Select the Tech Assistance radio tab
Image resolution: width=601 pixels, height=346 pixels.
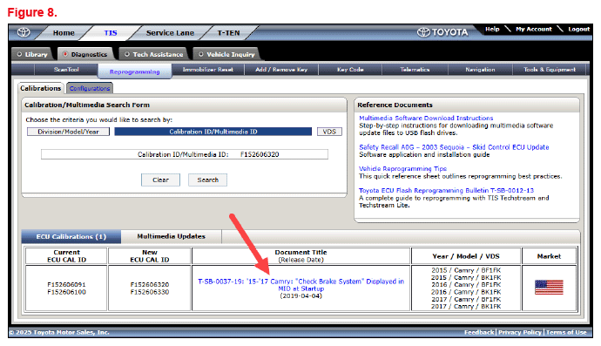click(153, 54)
